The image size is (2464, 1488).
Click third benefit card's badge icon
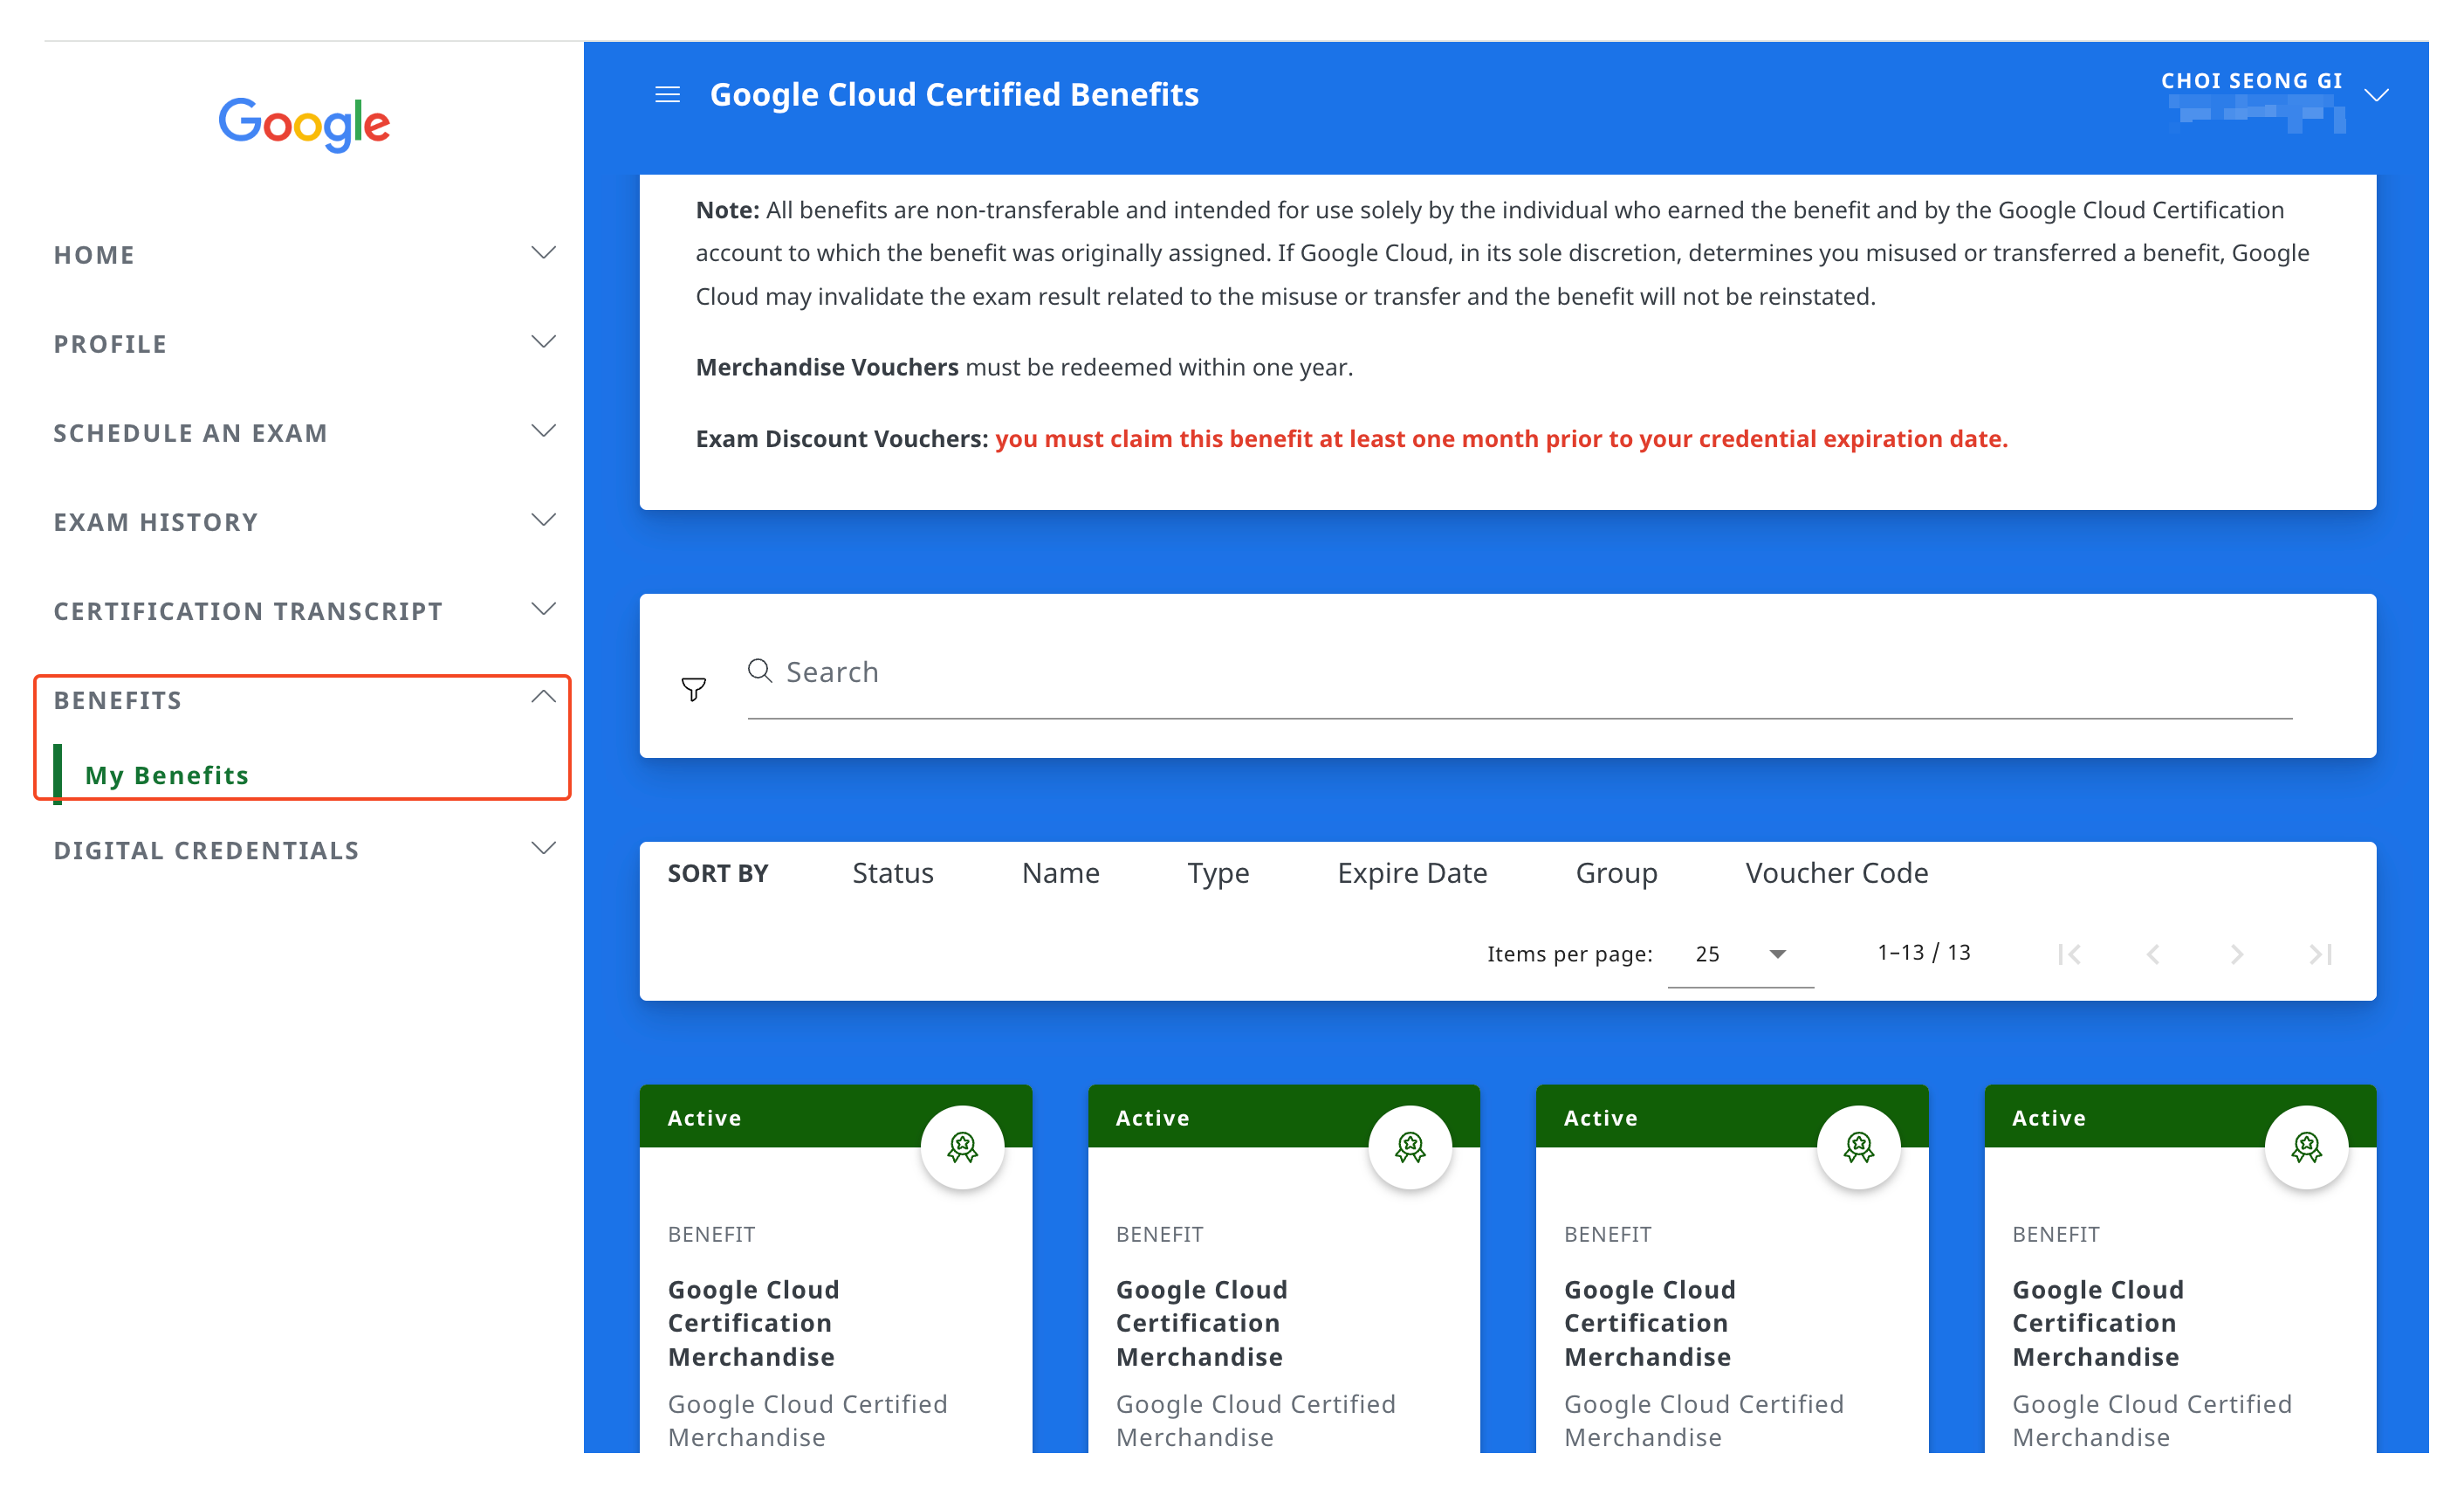coord(1858,1147)
